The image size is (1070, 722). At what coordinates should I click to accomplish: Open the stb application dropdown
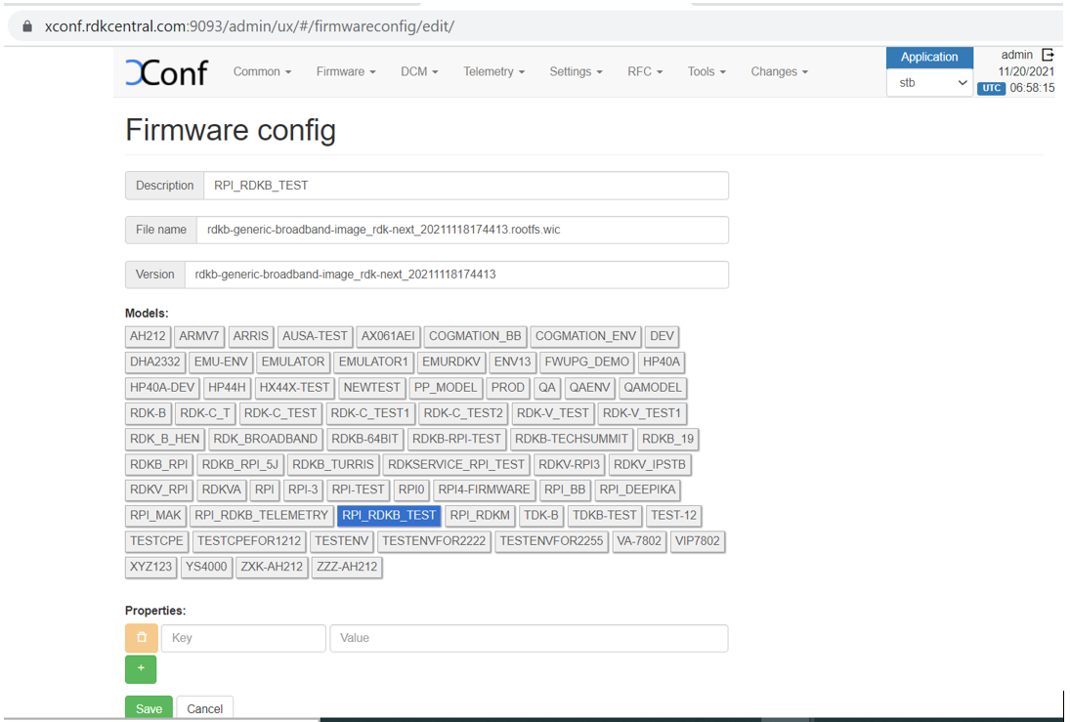[x=929, y=83]
